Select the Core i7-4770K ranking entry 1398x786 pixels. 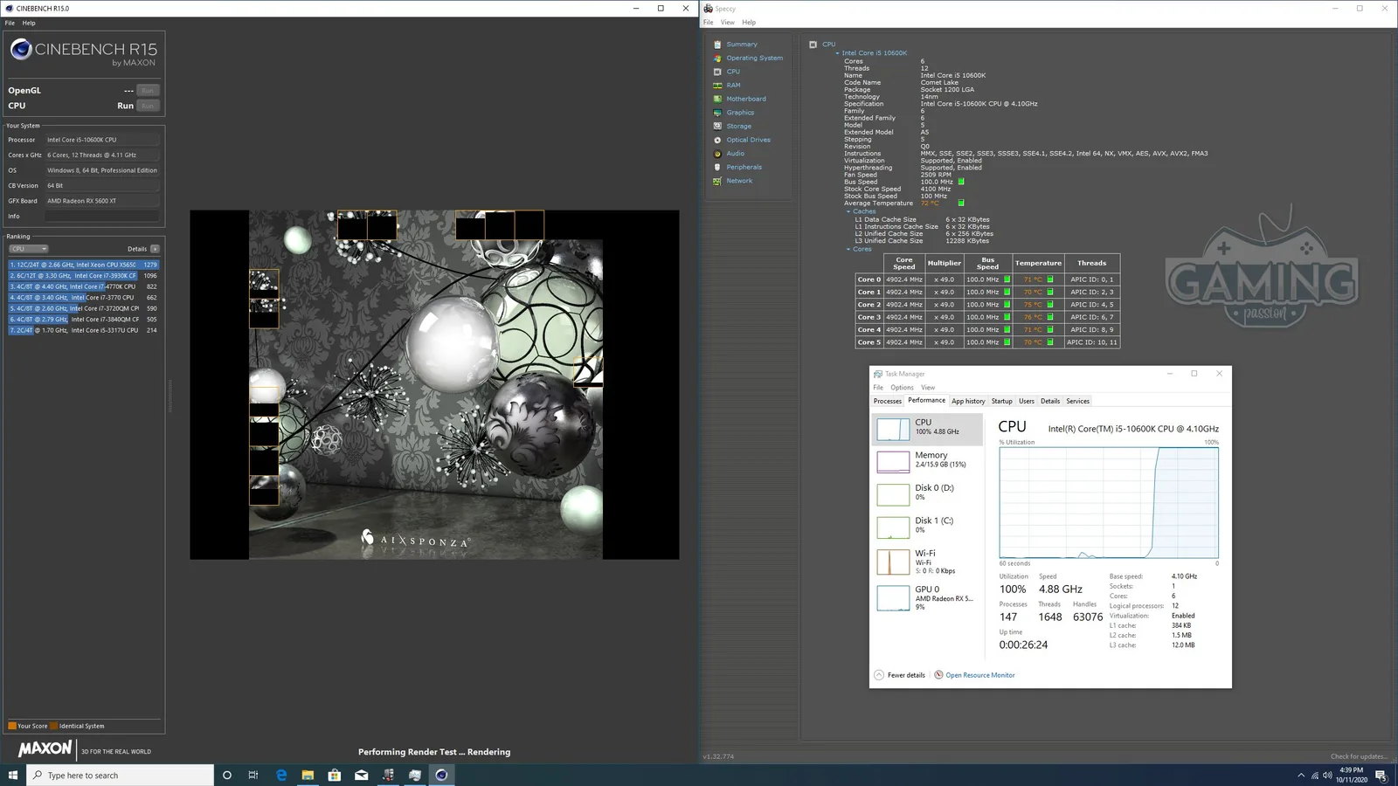click(x=84, y=286)
